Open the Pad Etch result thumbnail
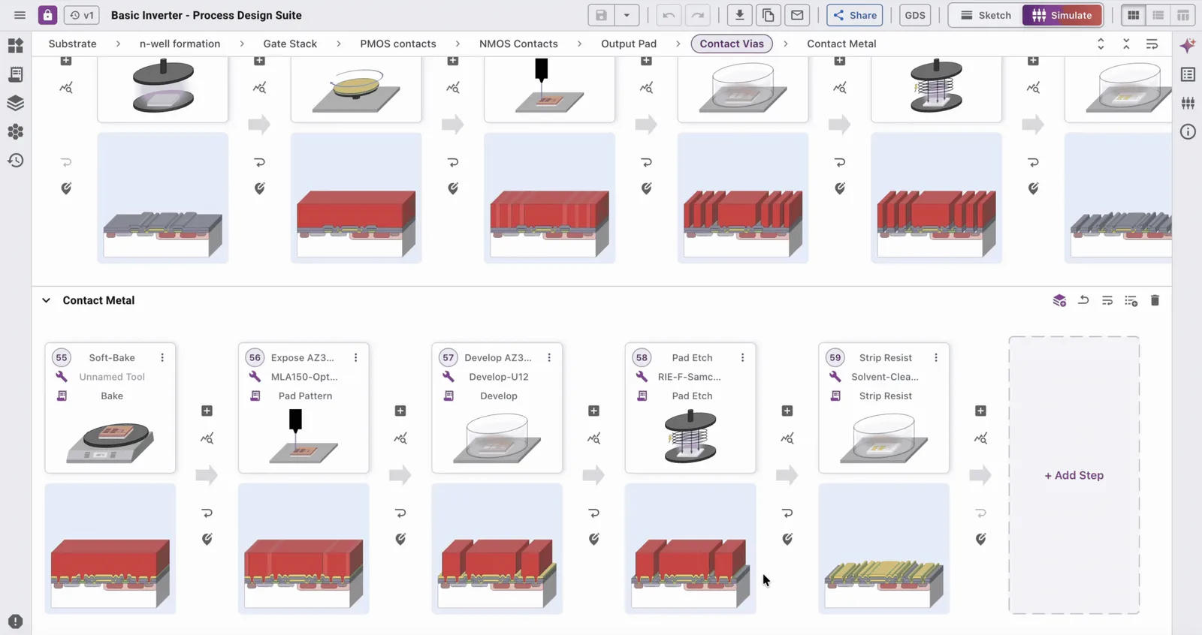The image size is (1202, 635). 690,549
